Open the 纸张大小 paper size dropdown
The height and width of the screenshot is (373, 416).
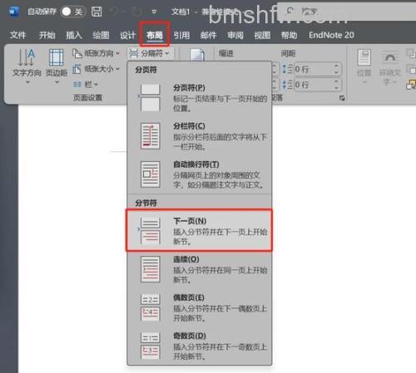point(96,69)
